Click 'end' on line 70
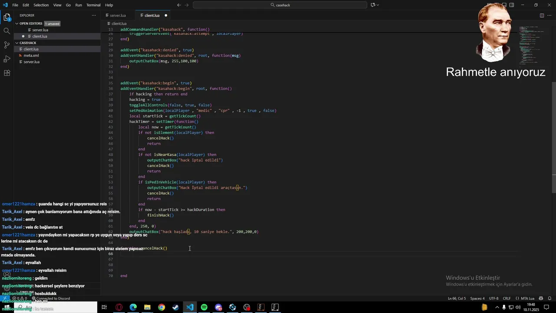Screen dimensions: 556x313 pyautogui.click(x=124, y=276)
